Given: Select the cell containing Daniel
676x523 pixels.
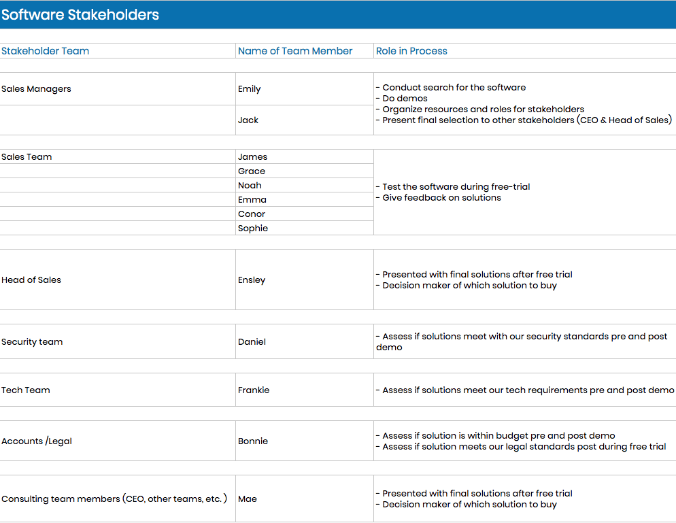Looking at the screenshot, I should (305, 342).
